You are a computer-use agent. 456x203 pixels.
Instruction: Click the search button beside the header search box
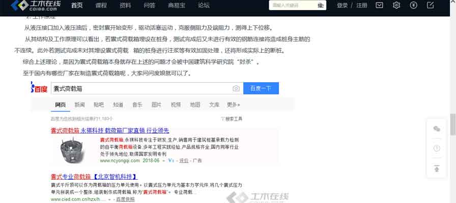[321, 6]
